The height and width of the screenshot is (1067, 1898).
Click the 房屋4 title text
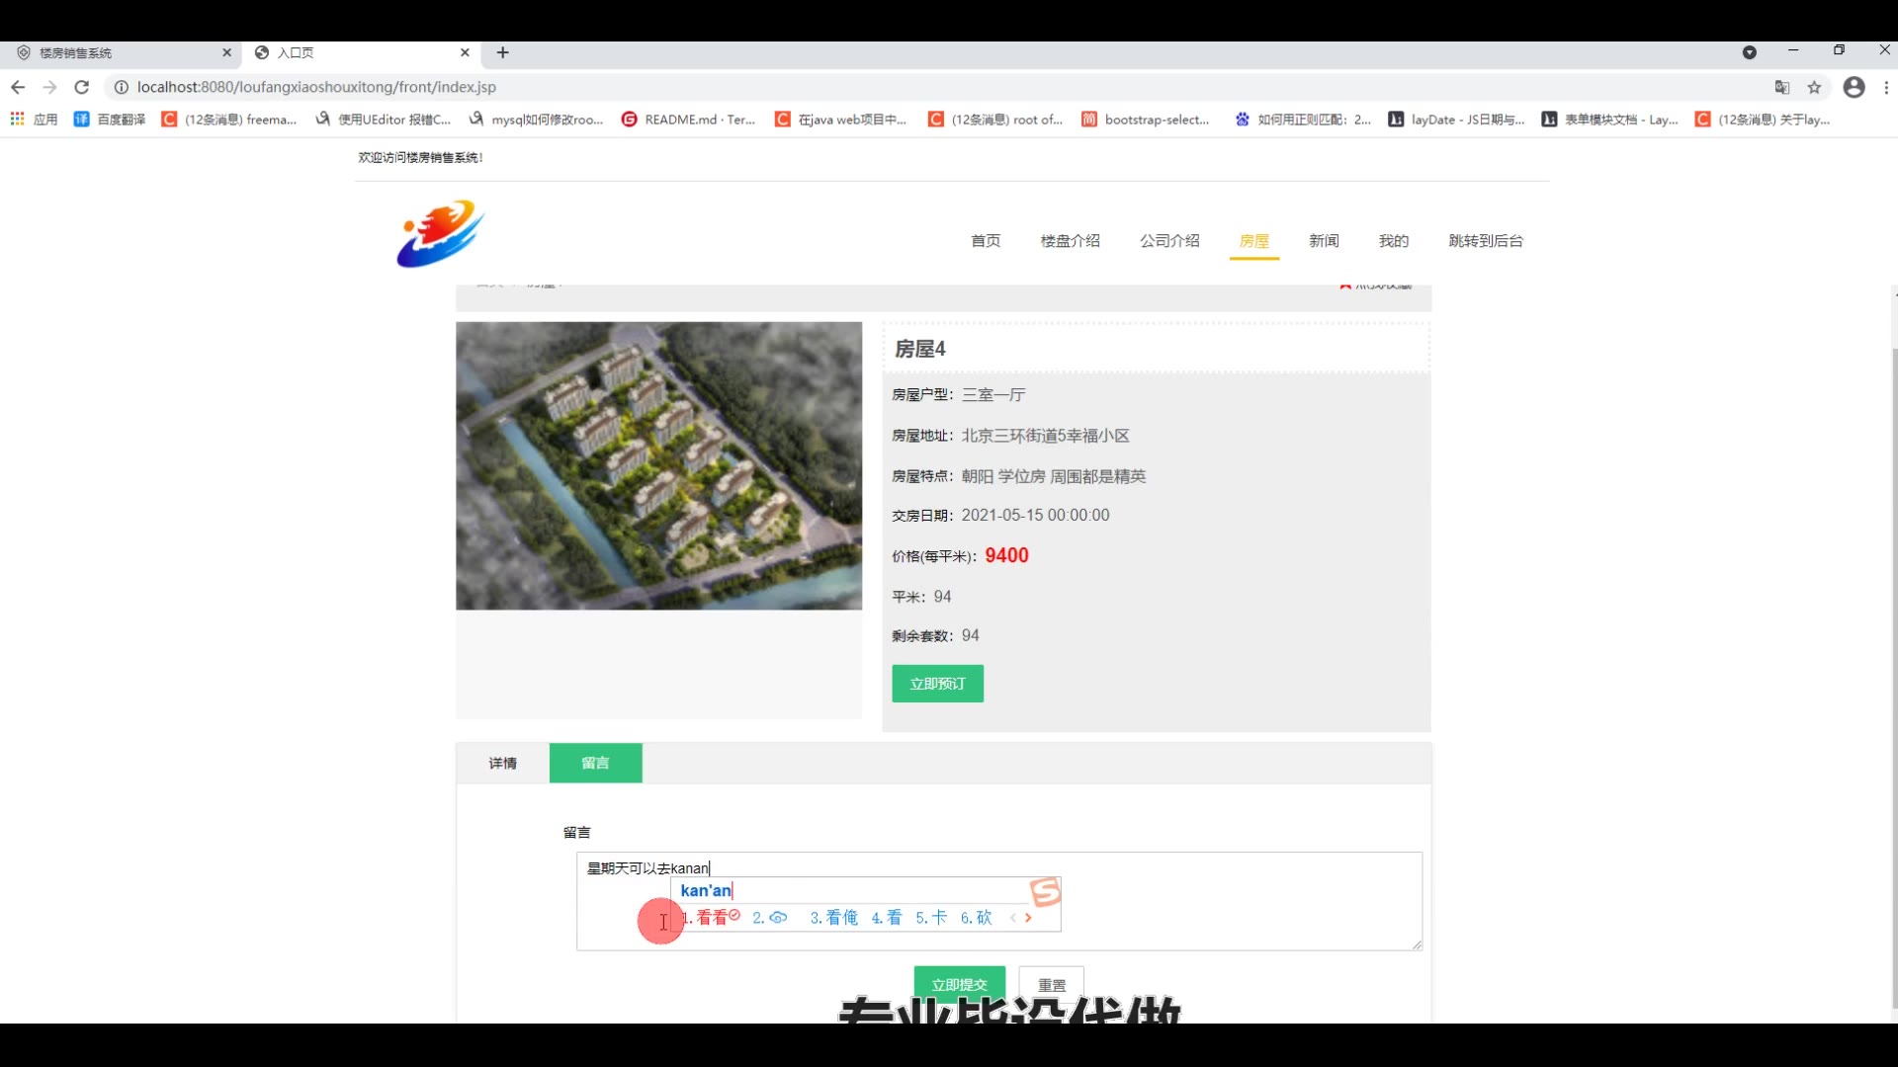coord(920,349)
